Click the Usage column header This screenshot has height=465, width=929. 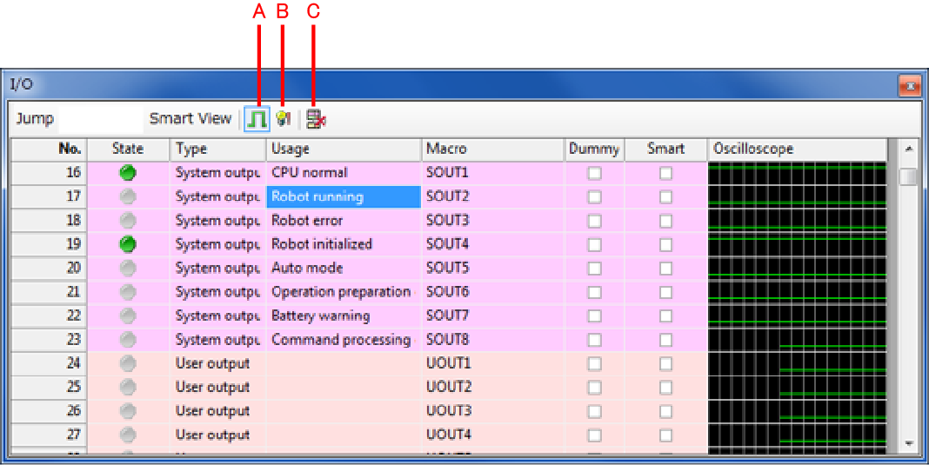pyautogui.click(x=343, y=149)
